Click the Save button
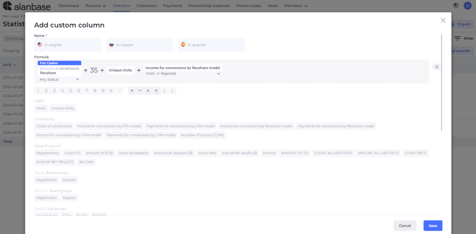Viewport: 476px width, 234px height. coord(433,226)
